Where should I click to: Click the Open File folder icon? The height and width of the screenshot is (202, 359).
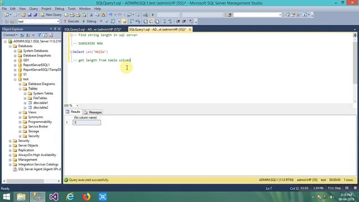point(24,15)
